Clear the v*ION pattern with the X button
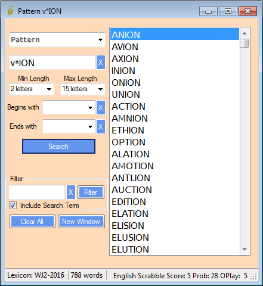 click(101, 63)
